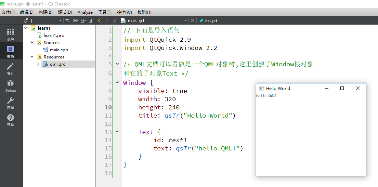The width and height of the screenshot is (378, 187).
Task: Fold the Window block at line 7
Action: (117, 82)
